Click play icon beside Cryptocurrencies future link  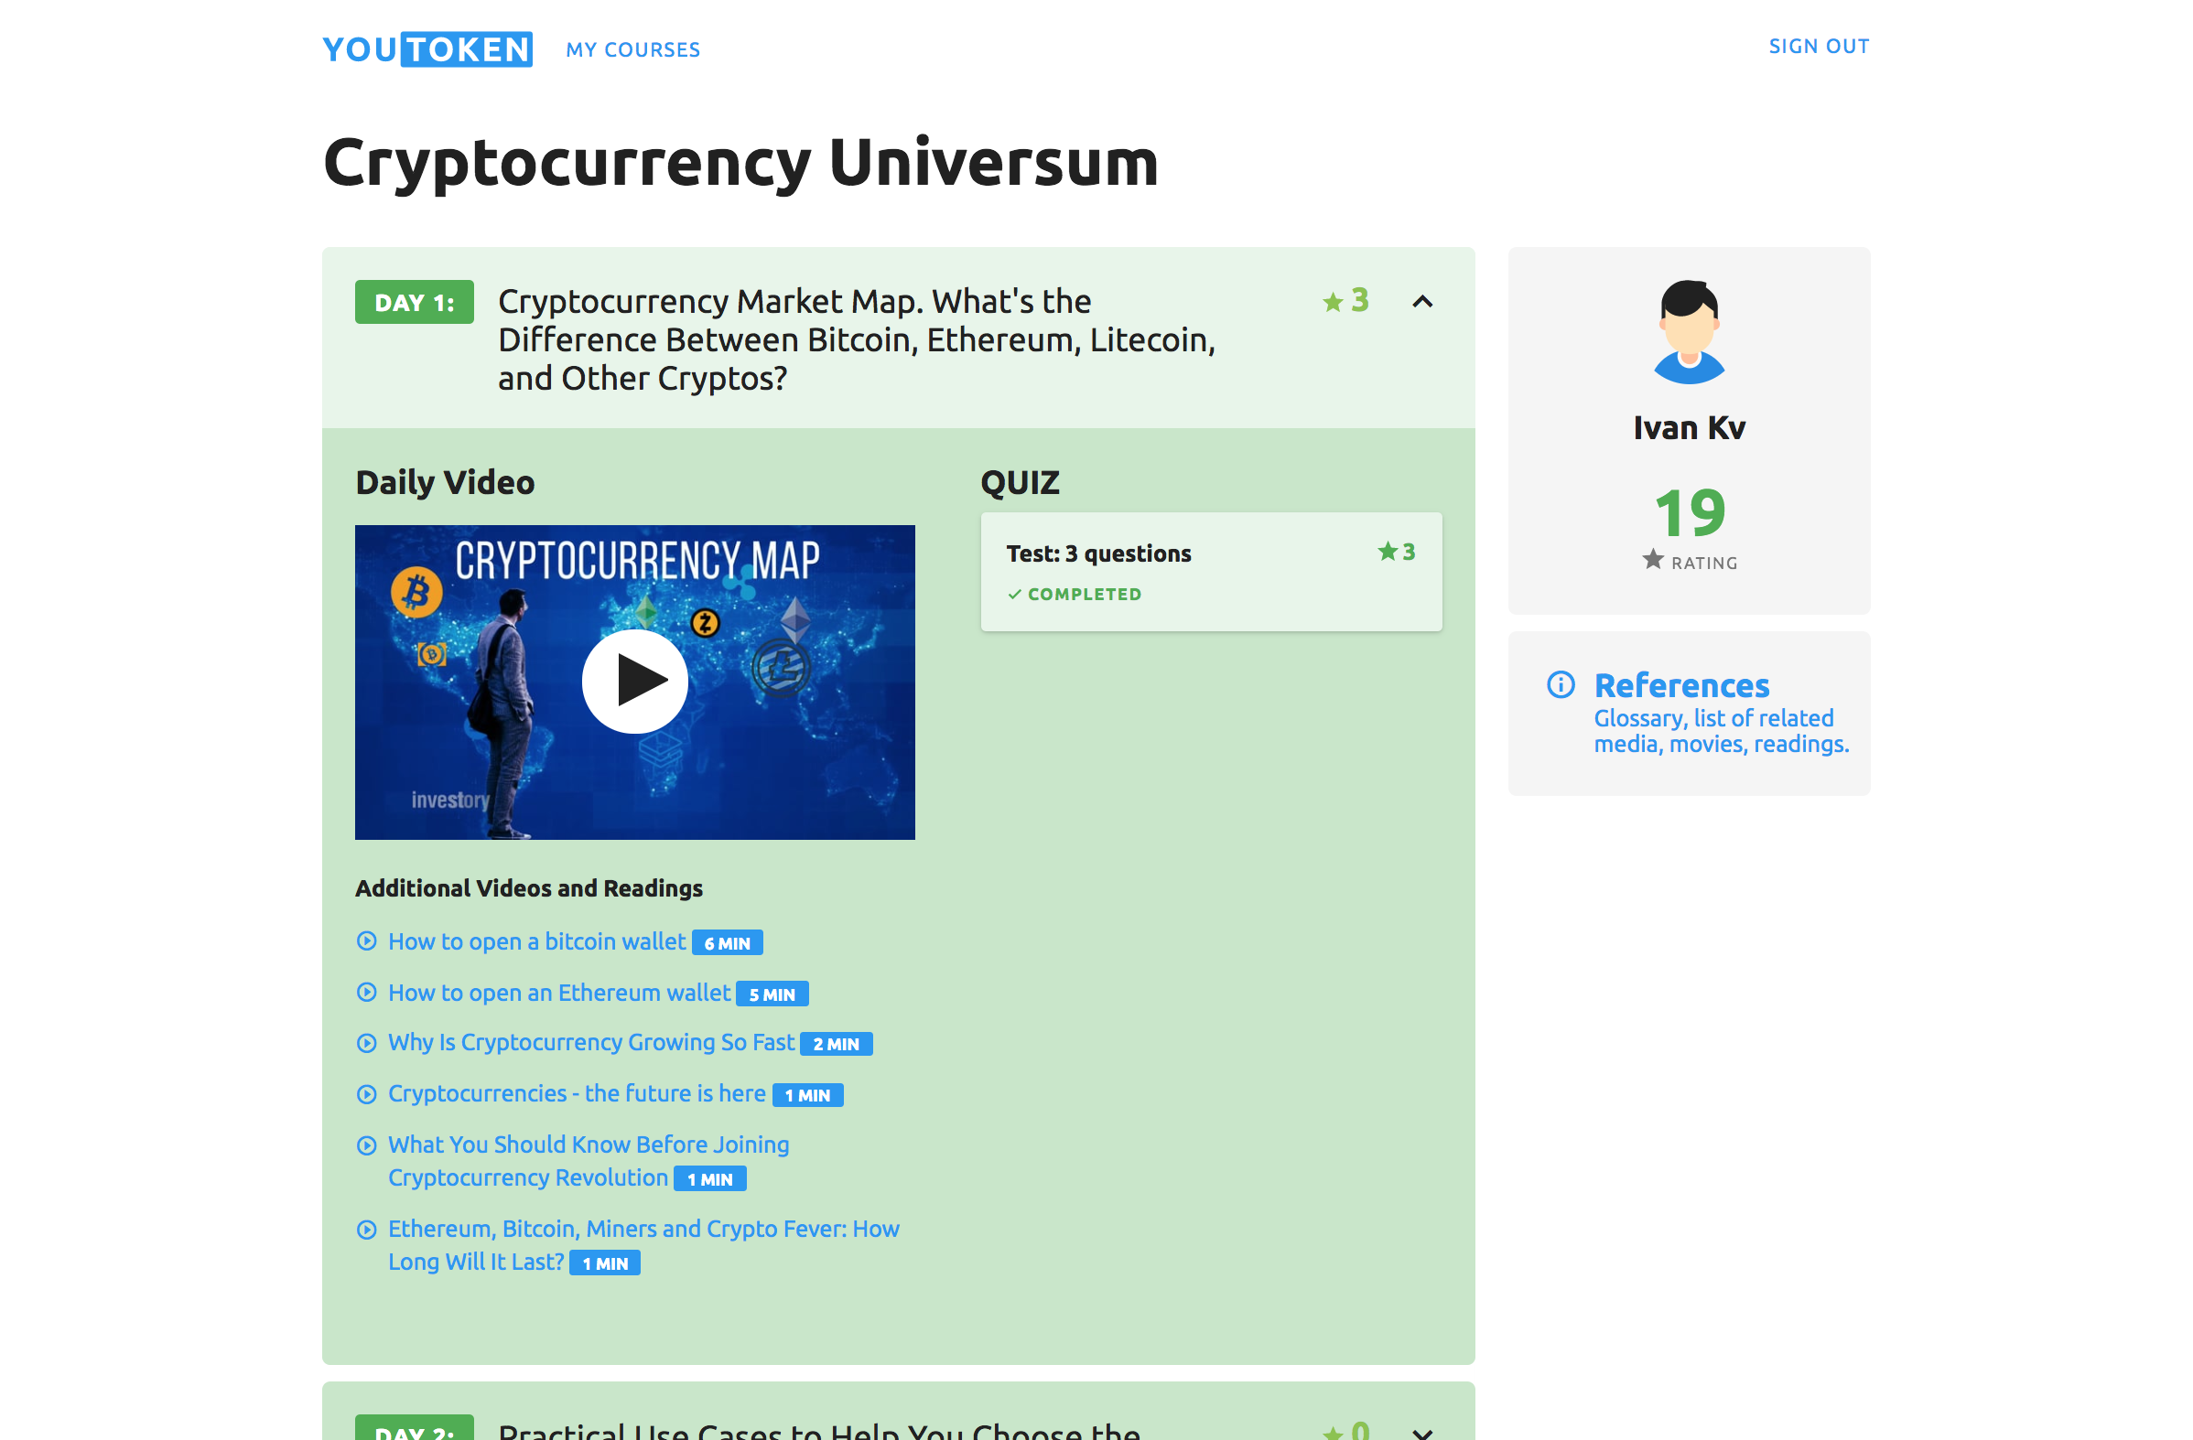(367, 1093)
